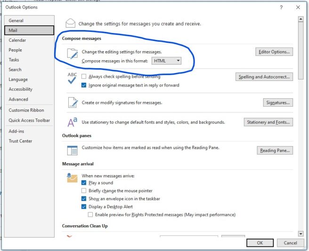The height and width of the screenshot is (251, 309).
Task: Click the envelope icon beside the mail settings heading
Action: click(x=70, y=23)
